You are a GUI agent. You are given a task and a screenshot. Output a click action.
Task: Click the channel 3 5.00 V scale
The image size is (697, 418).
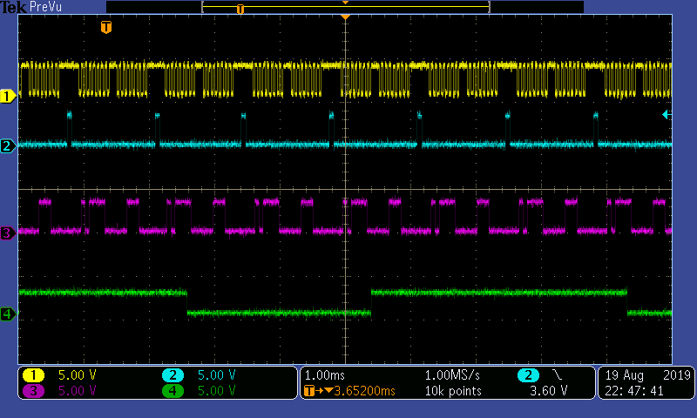pyautogui.click(x=78, y=391)
